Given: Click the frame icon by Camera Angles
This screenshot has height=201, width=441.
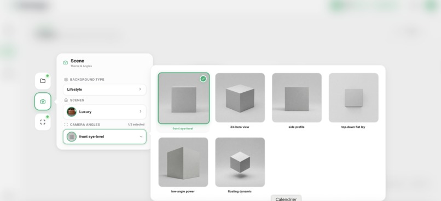Looking at the screenshot, I should (66, 125).
